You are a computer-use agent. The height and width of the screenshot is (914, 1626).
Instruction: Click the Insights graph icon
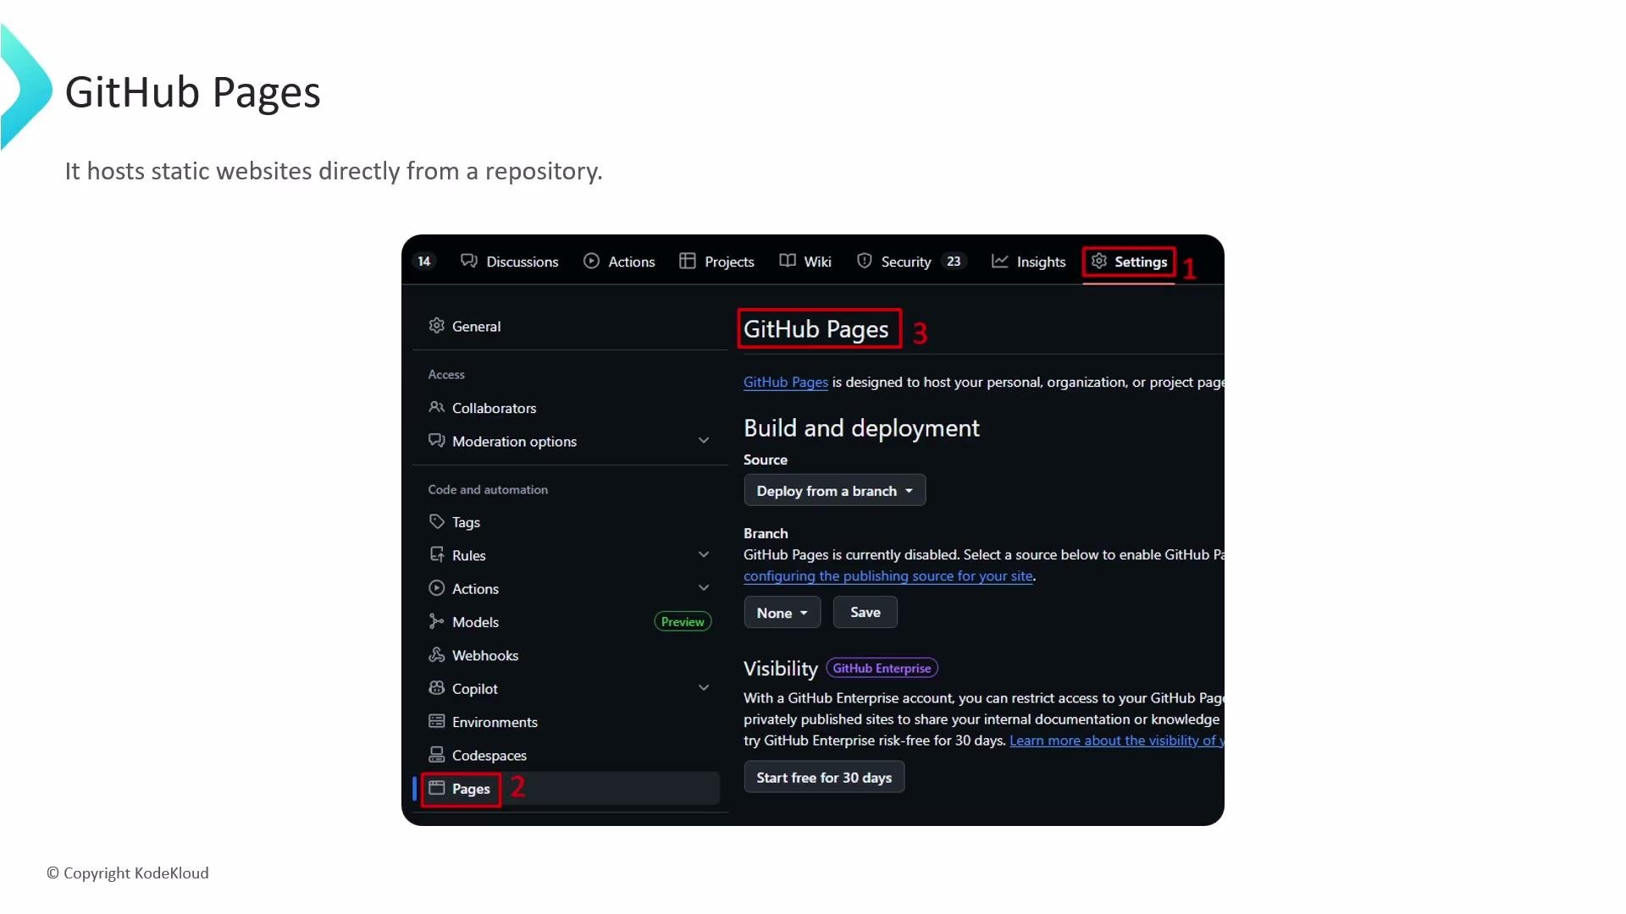coord(1000,261)
